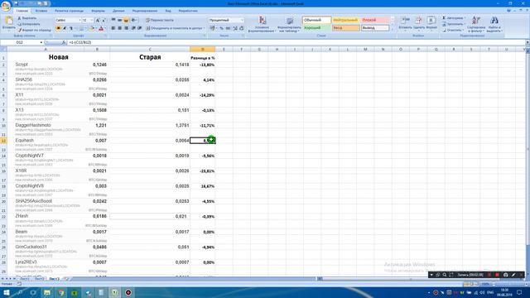Apply Ввод orange cell style
Screen dimensions: 530x298
(346, 28)
